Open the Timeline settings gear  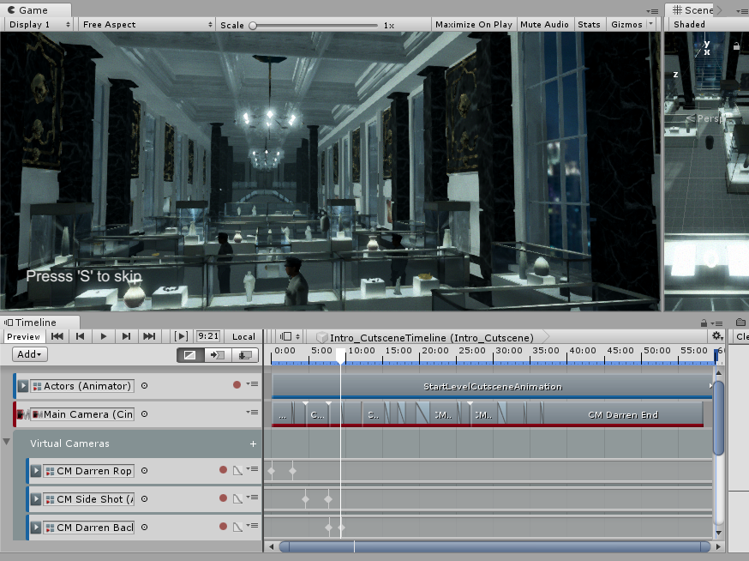pos(717,336)
